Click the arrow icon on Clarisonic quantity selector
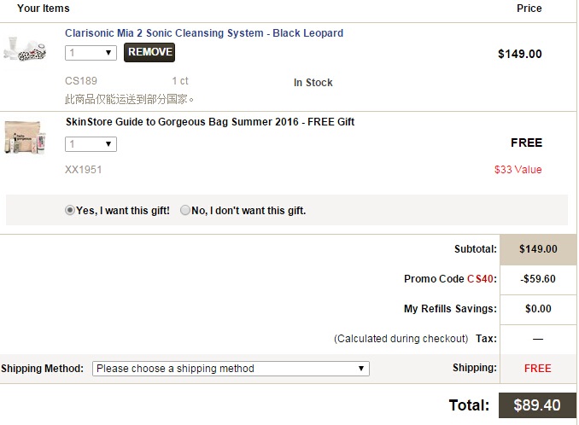This screenshot has width=579, height=425. (x=108, y=53)
